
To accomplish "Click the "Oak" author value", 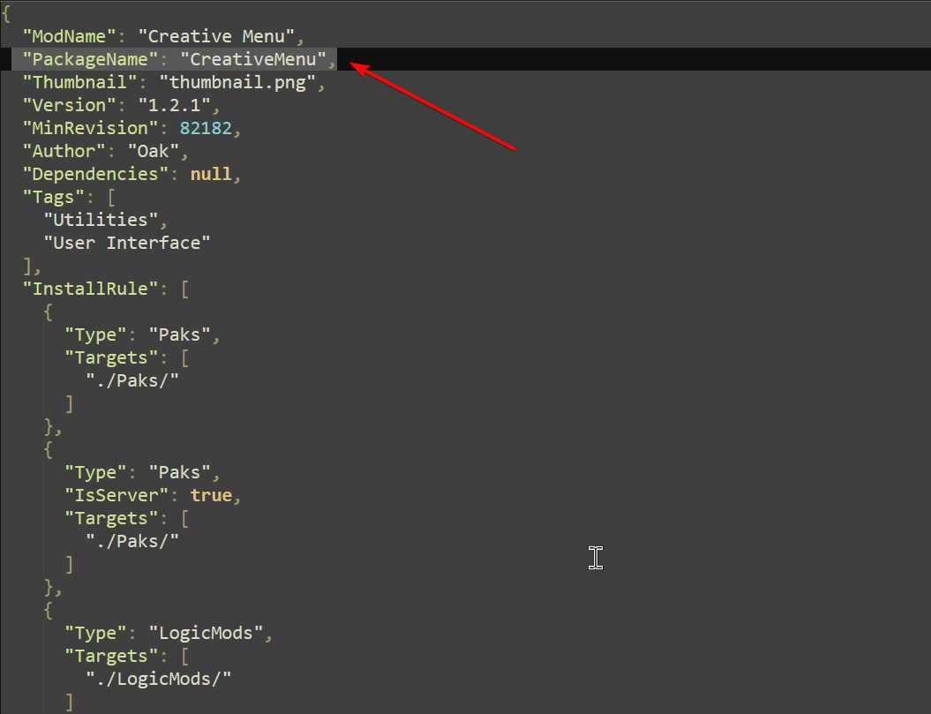I will [152, 151].
